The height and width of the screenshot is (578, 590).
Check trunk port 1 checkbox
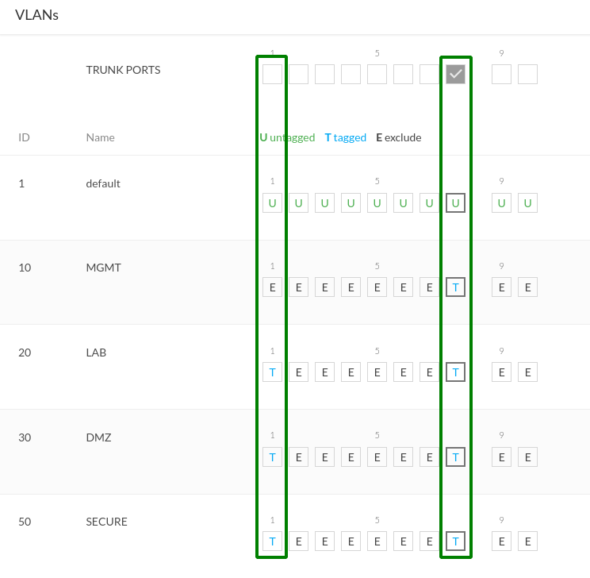click(272, 74)
